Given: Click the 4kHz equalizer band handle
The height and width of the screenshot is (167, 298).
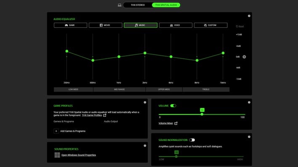Looking at the screenshot, I should click(x=171, y=57).
